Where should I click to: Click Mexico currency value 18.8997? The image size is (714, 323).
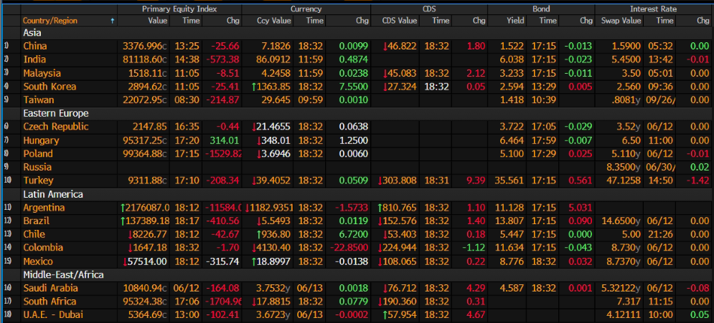click(x=273, y=261)
